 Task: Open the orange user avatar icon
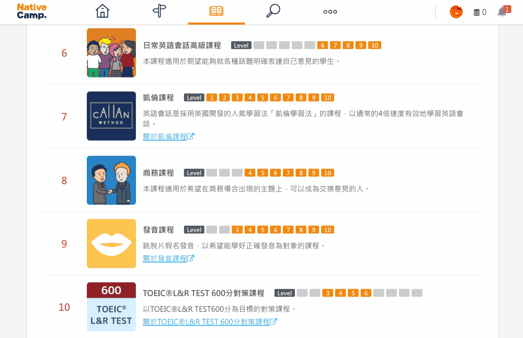(456, 12)
